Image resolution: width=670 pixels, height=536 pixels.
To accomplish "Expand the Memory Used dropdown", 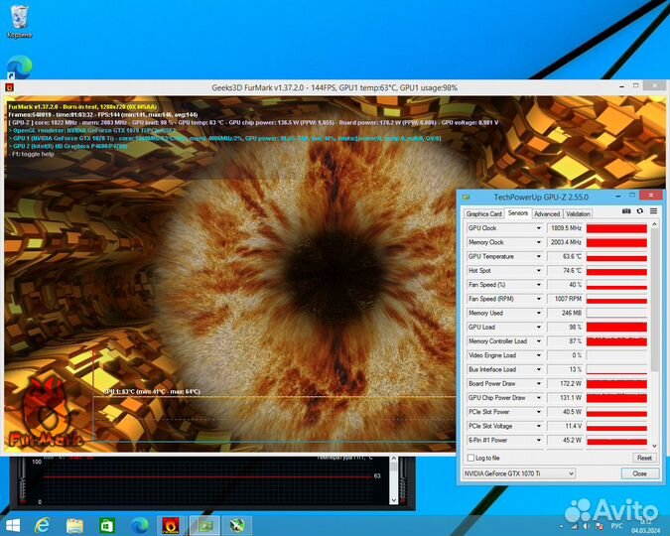I will [x=538, y=313].
